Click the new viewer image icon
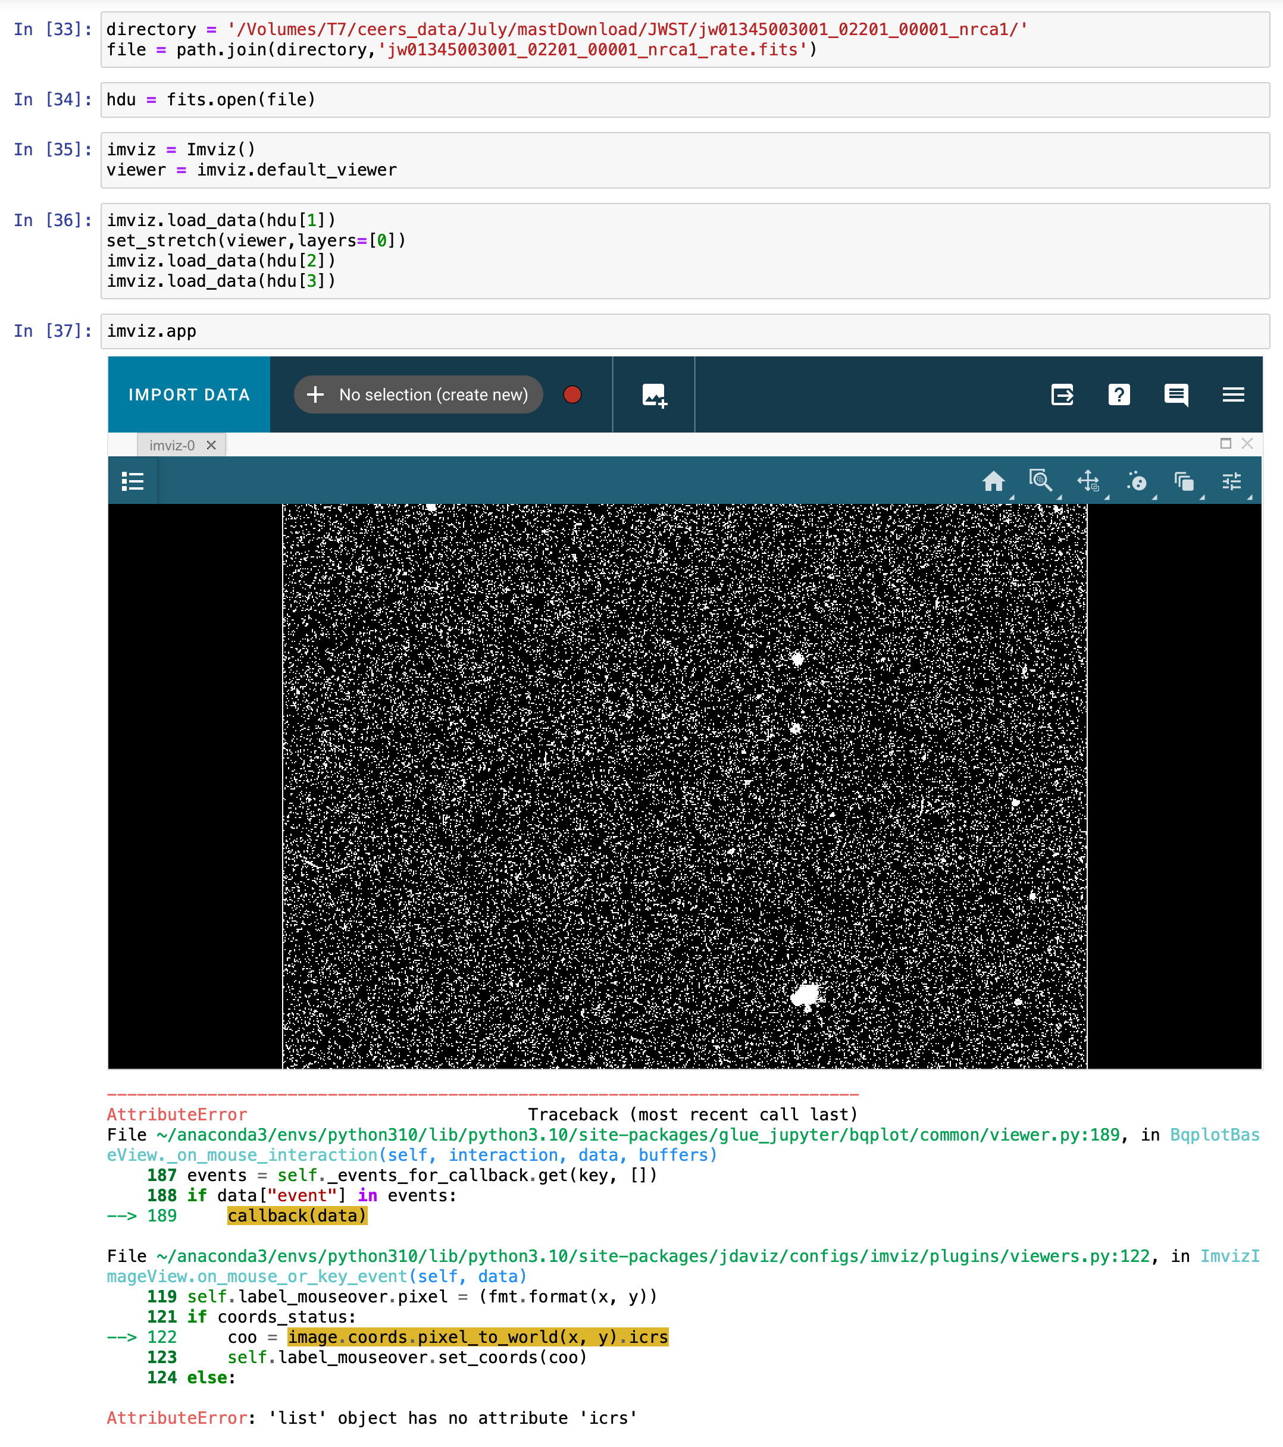Viewport: 1283px width, 1447px height. click(653, 395)
